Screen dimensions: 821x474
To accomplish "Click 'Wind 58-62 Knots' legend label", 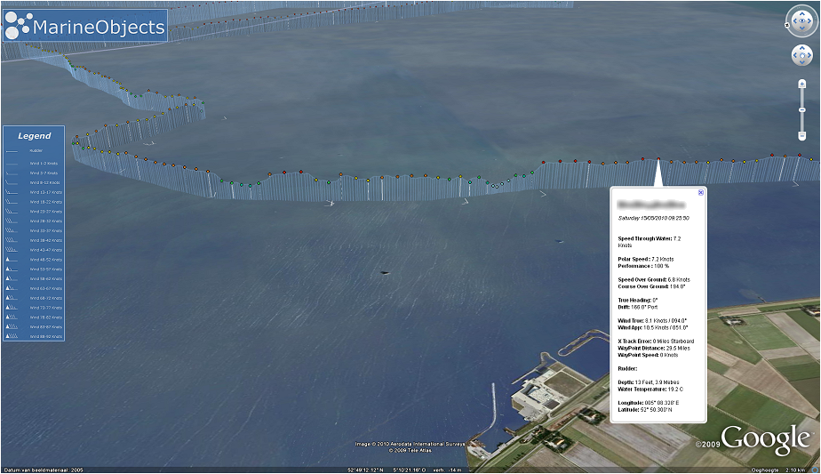I will pyautogui.click(x=45, y=279).
